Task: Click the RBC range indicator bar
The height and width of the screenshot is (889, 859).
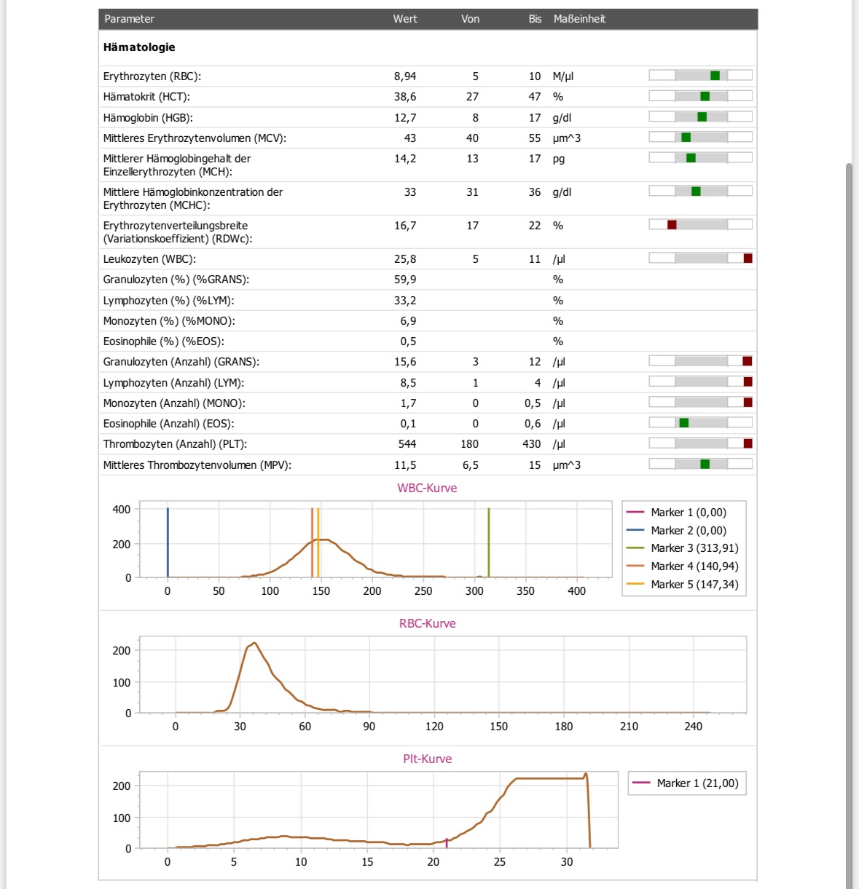Action: pos(701,76)
